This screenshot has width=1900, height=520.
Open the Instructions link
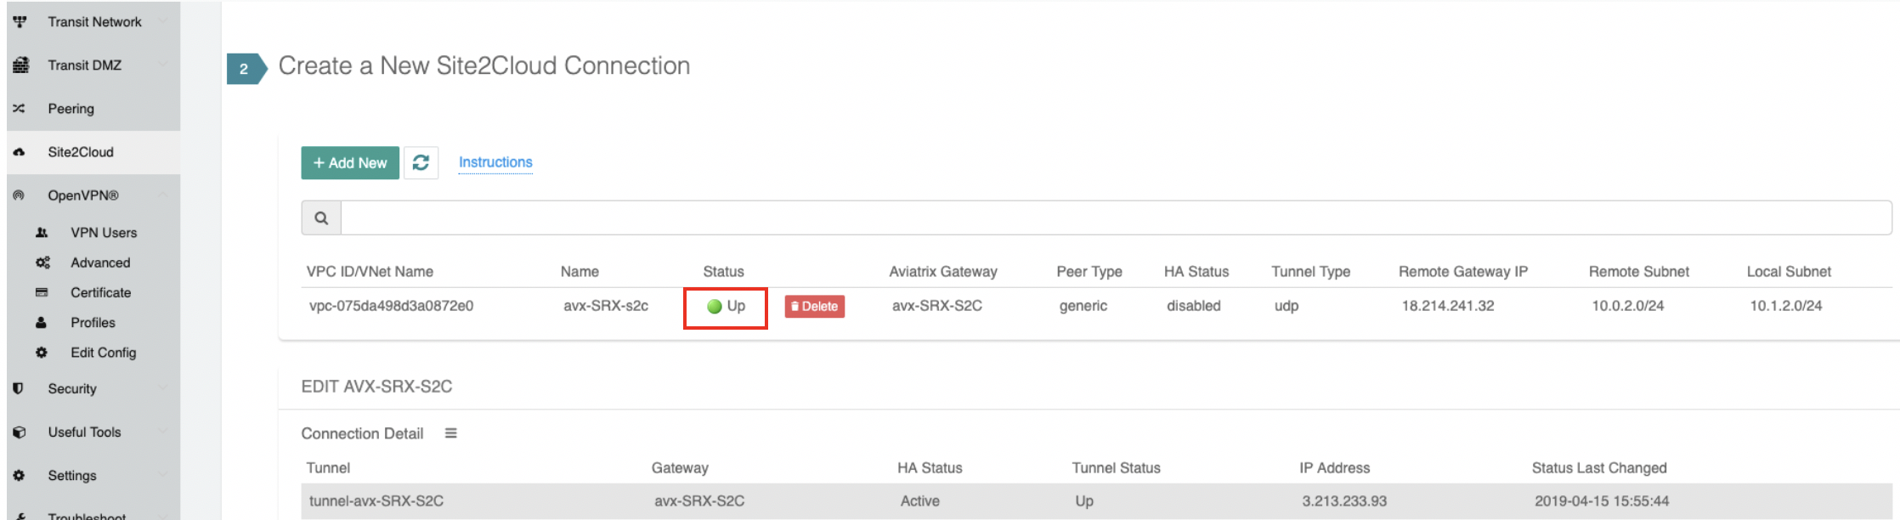click(x=495, y=162)
